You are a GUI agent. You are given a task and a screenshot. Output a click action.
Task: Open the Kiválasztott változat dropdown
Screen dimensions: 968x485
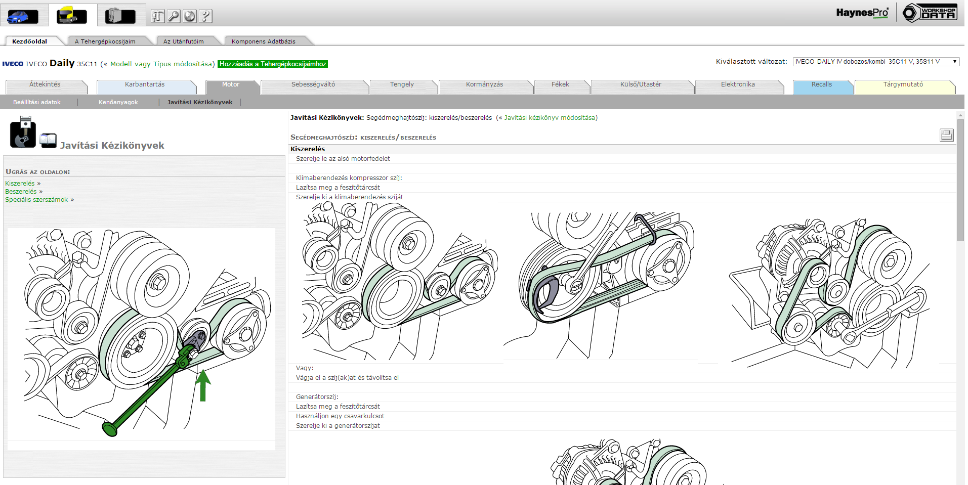pos(876,62)
